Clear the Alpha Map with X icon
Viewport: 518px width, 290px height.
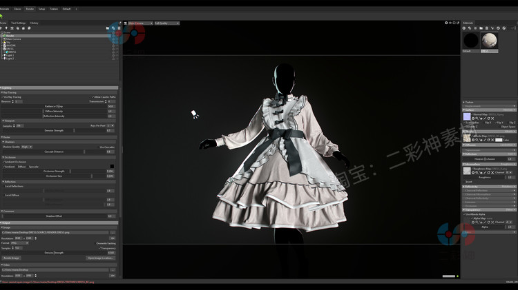[492, 222]
